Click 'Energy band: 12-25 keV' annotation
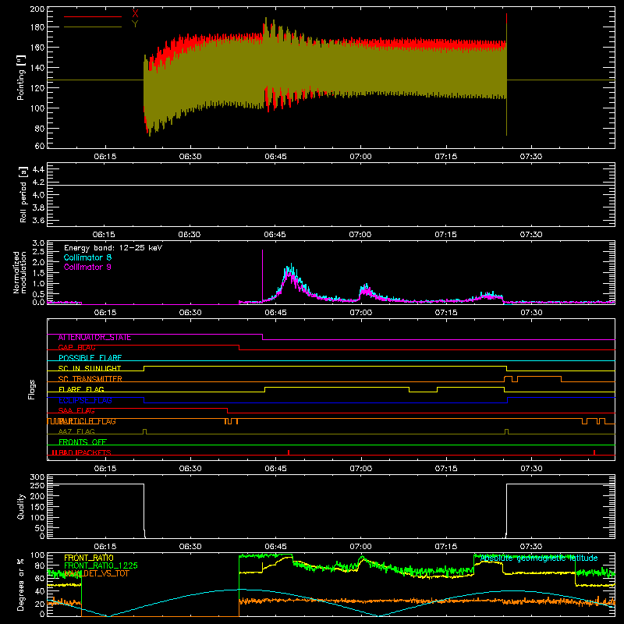The image size is (624, 624). 113,248
